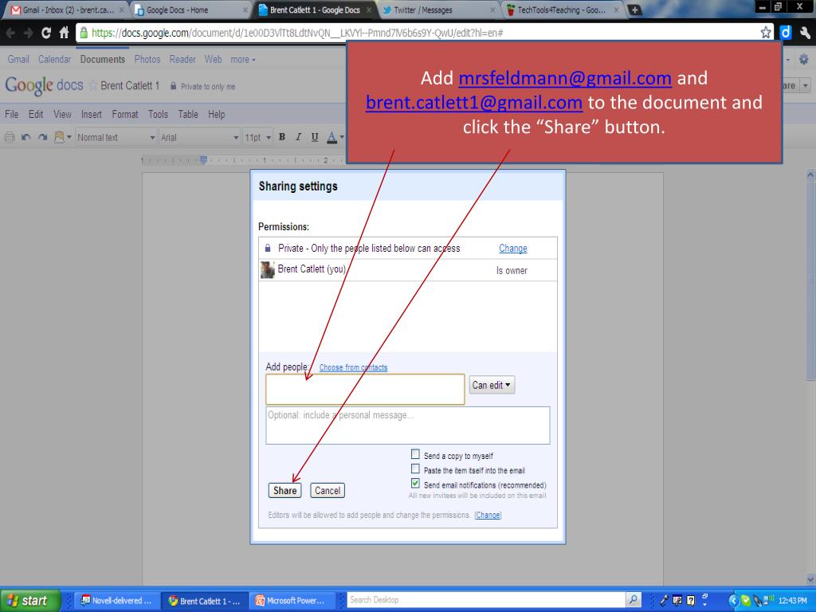This screenshot has height=612, width=816.
Task: Click the browser address bar
Action: pyautogui.click(x=424, y=33)
